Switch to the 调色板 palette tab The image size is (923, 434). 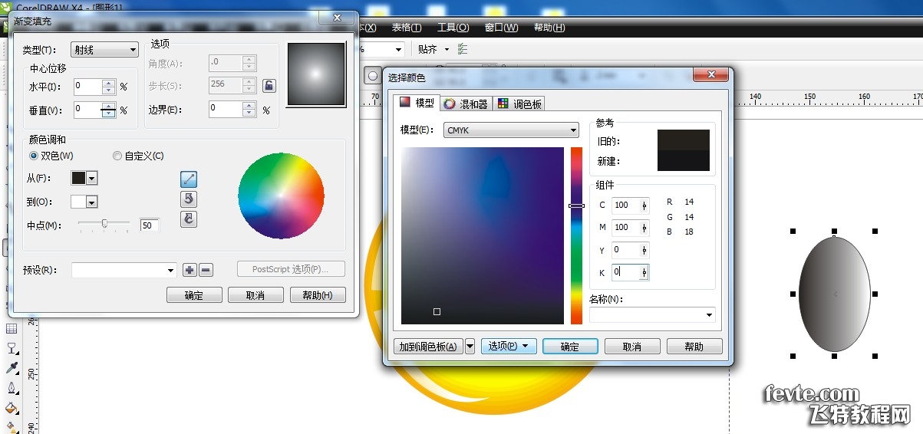click(x=519, y=104)
